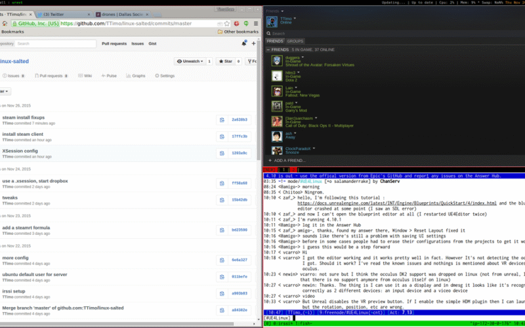Open Chrome hamburger menu
The height and width of the screenshot is (328, 525).
pos(255,23)
